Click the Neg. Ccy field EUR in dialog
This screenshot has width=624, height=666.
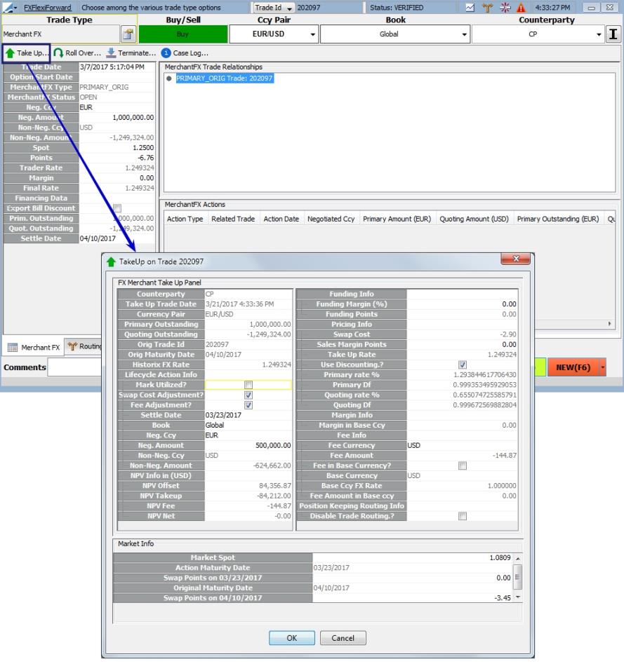click(x=248, y=435)
